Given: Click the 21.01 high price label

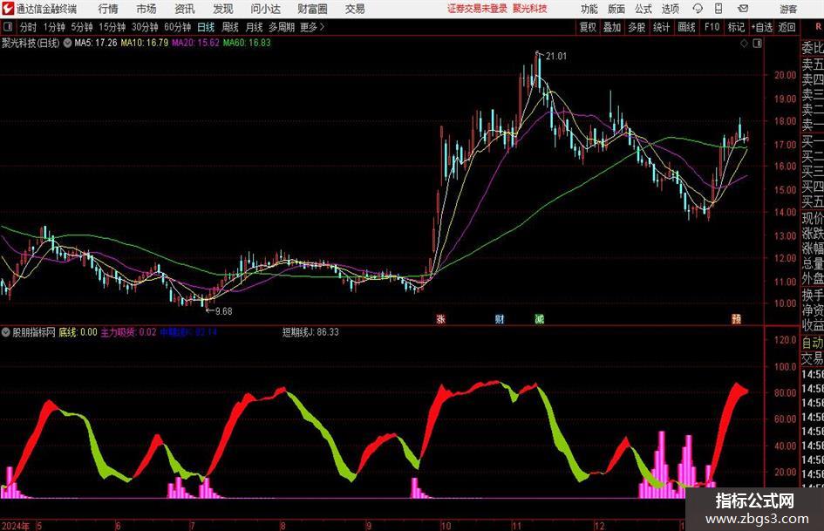Looking at the screenshot, I should pyautogui.click(x=556, y=57).
